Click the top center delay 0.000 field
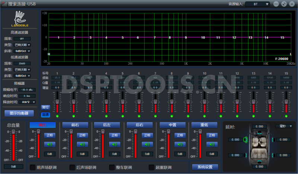 pyautogui.click(x=259, y=126)
